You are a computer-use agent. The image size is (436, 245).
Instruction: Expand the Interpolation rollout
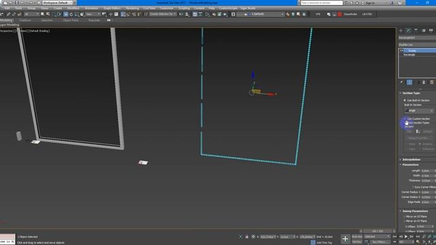tap(411, 159)
